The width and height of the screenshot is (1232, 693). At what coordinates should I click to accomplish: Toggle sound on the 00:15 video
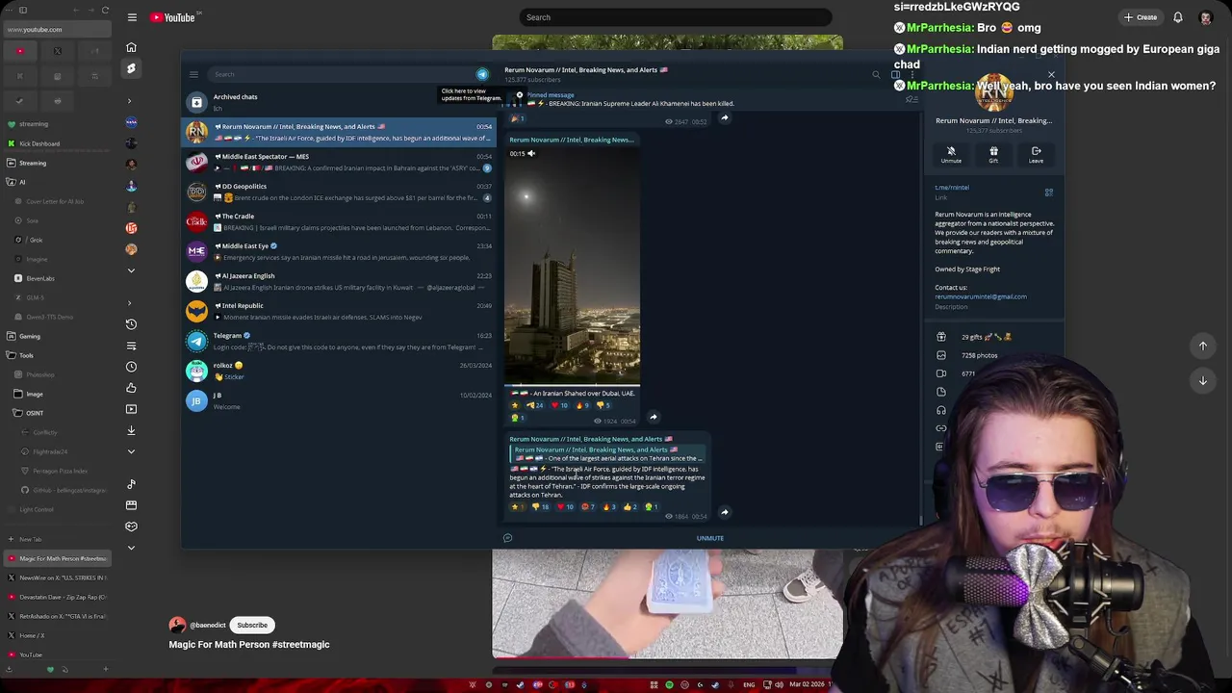coord(531,153)
